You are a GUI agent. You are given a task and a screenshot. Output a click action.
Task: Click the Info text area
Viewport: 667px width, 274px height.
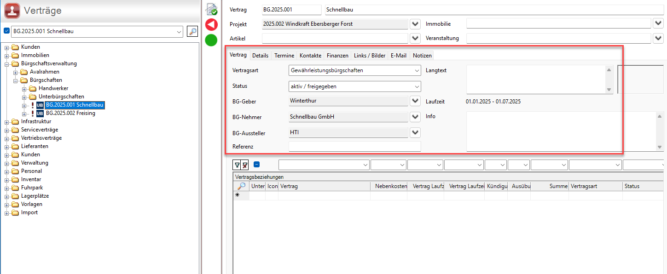pyautogui.click(x=562, y=131)
